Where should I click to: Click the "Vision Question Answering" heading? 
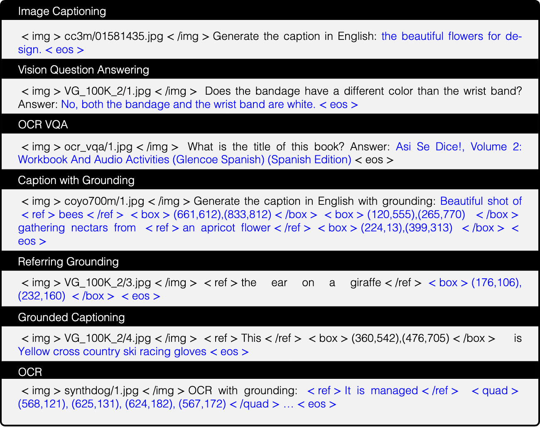[x=83, y=70]
